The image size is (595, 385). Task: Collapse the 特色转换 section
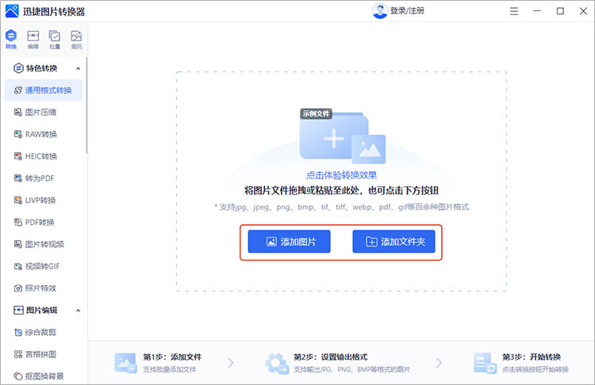(x=79, y=69)
